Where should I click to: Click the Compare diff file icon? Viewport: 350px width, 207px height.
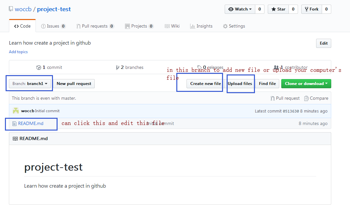pos(306,98)
